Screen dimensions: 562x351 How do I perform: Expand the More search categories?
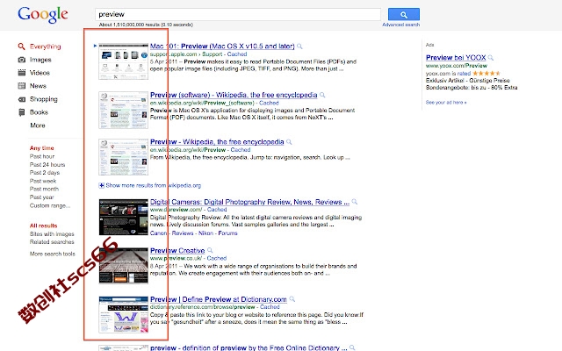(38, 125)
